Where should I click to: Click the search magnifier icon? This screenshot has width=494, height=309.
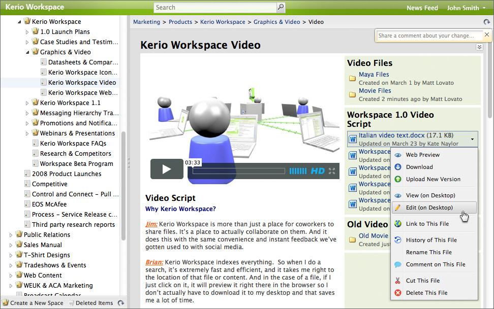281,7
